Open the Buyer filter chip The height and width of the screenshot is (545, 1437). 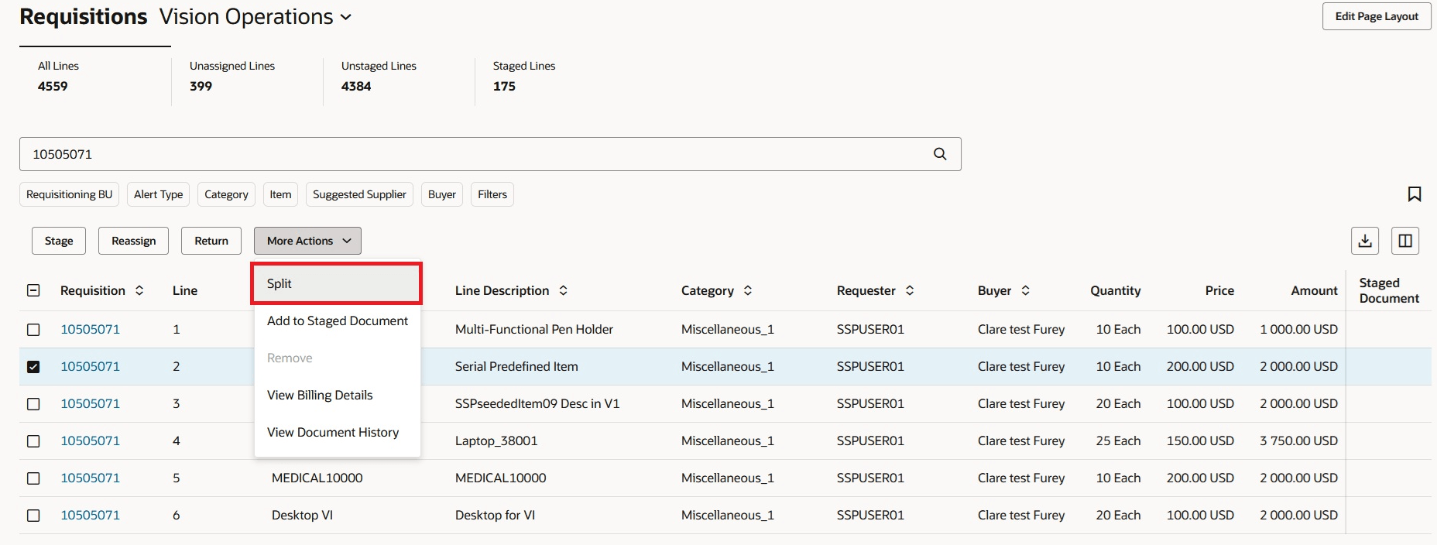[442, 194]
